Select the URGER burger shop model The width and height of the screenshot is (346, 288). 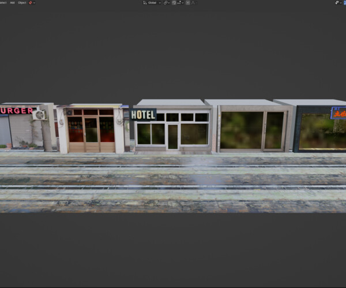pos(27,127)
